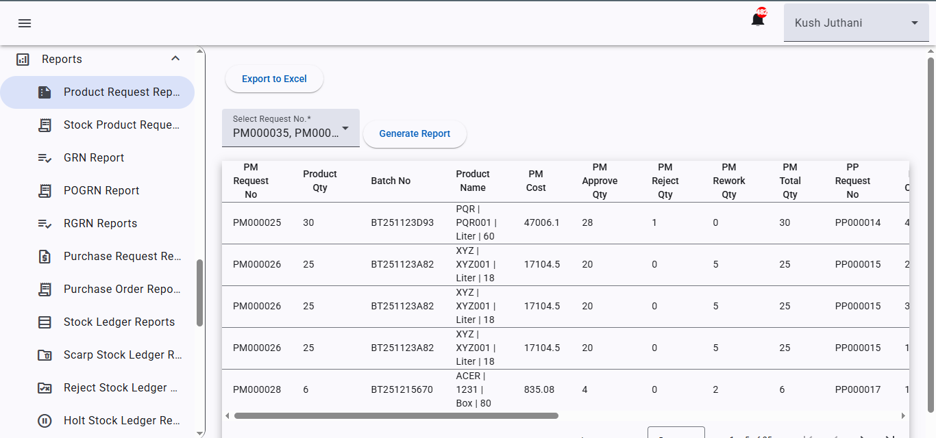The image size is (936, 438).
Task: Click the Holt Stock Ledger pause icon
Action: (x=45, y=421)
